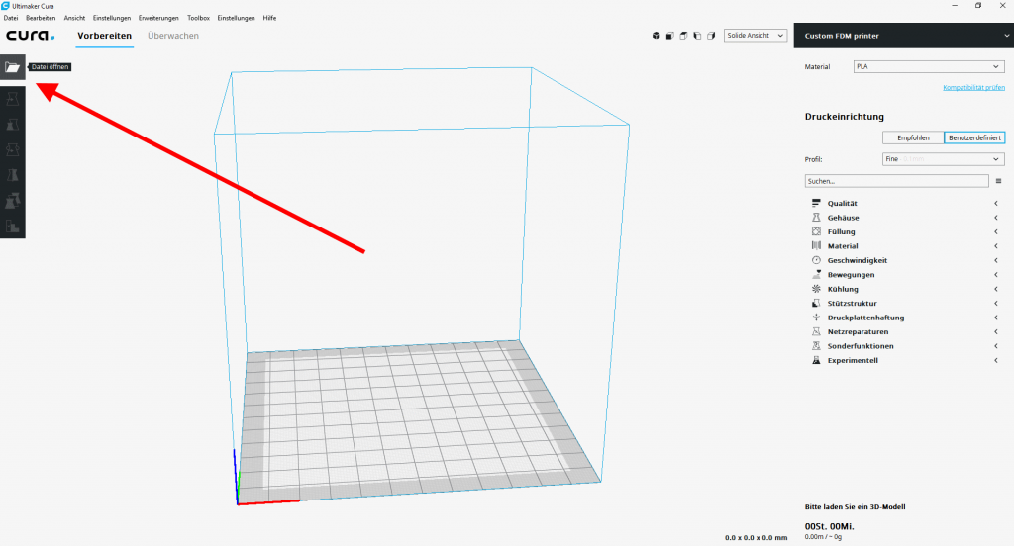1014x546 pixels.
Task: Click the 'Datei öffnen' tooltip label
Action: 50,67
